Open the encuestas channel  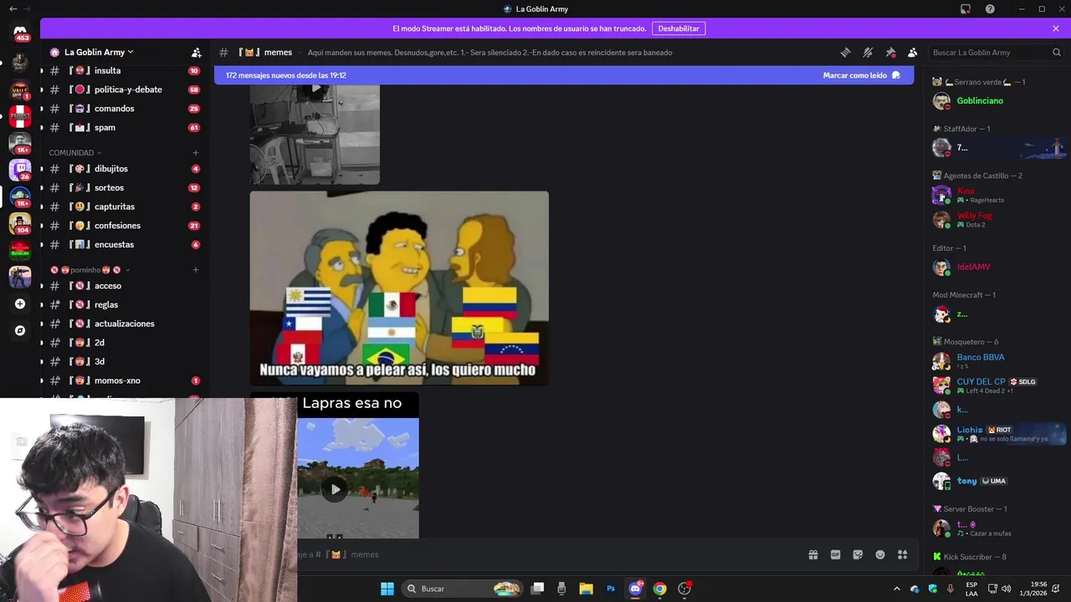[125, 245]
